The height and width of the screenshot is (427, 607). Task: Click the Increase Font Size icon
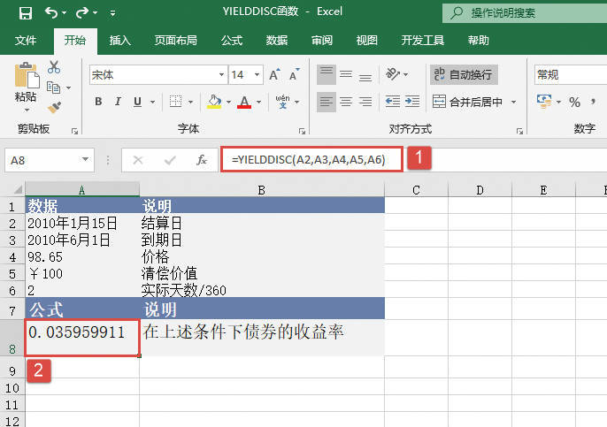click(274, 74)
